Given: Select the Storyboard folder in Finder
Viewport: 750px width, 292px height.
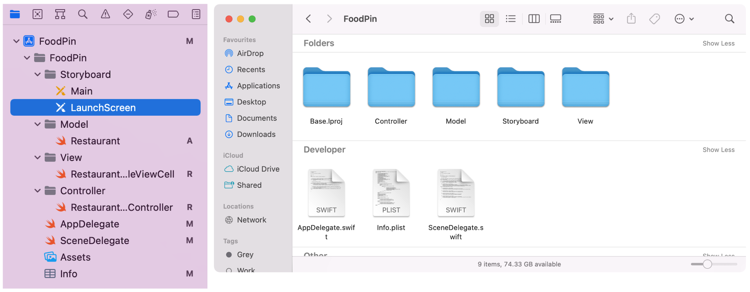Looking at the screenshot, I should click(x=521, y=87).
